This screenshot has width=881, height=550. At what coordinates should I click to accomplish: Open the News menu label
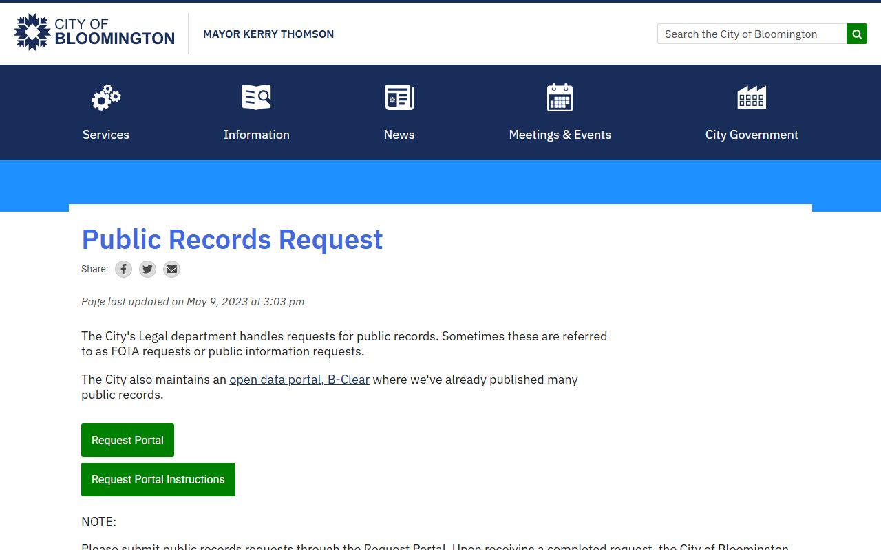[x=399, y=135]
